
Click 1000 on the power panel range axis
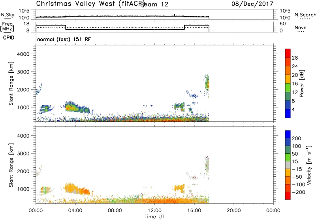(x=23, y=107)
